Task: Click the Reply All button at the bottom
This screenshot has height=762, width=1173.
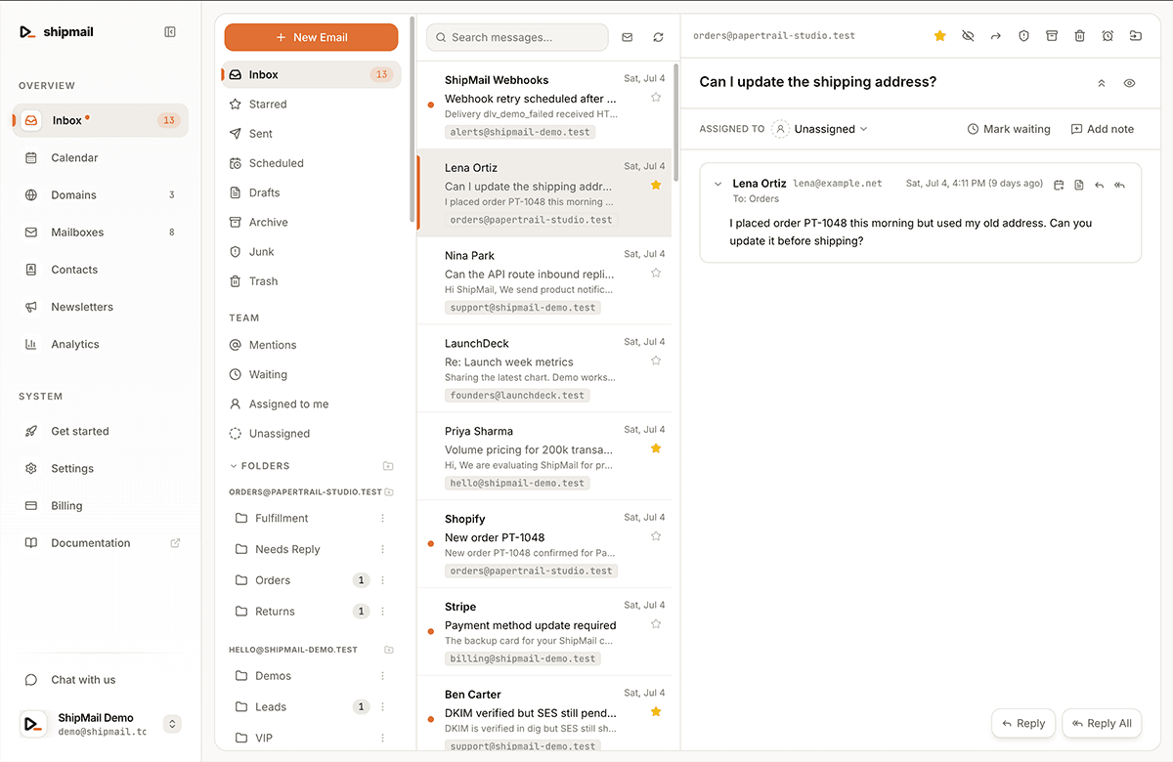Action: [1102, 723]
